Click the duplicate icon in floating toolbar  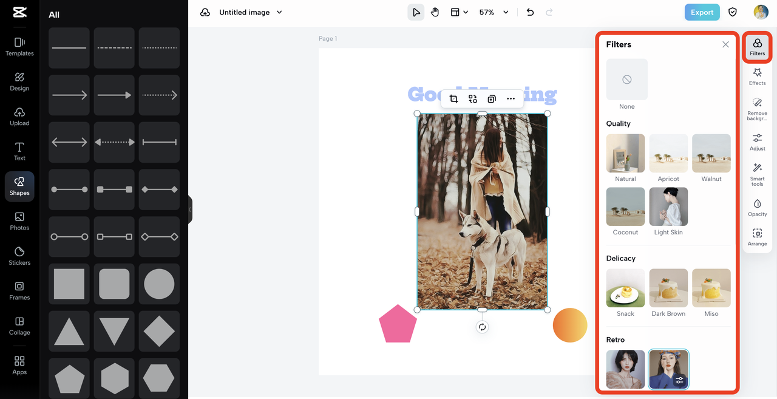coord(492,99)
